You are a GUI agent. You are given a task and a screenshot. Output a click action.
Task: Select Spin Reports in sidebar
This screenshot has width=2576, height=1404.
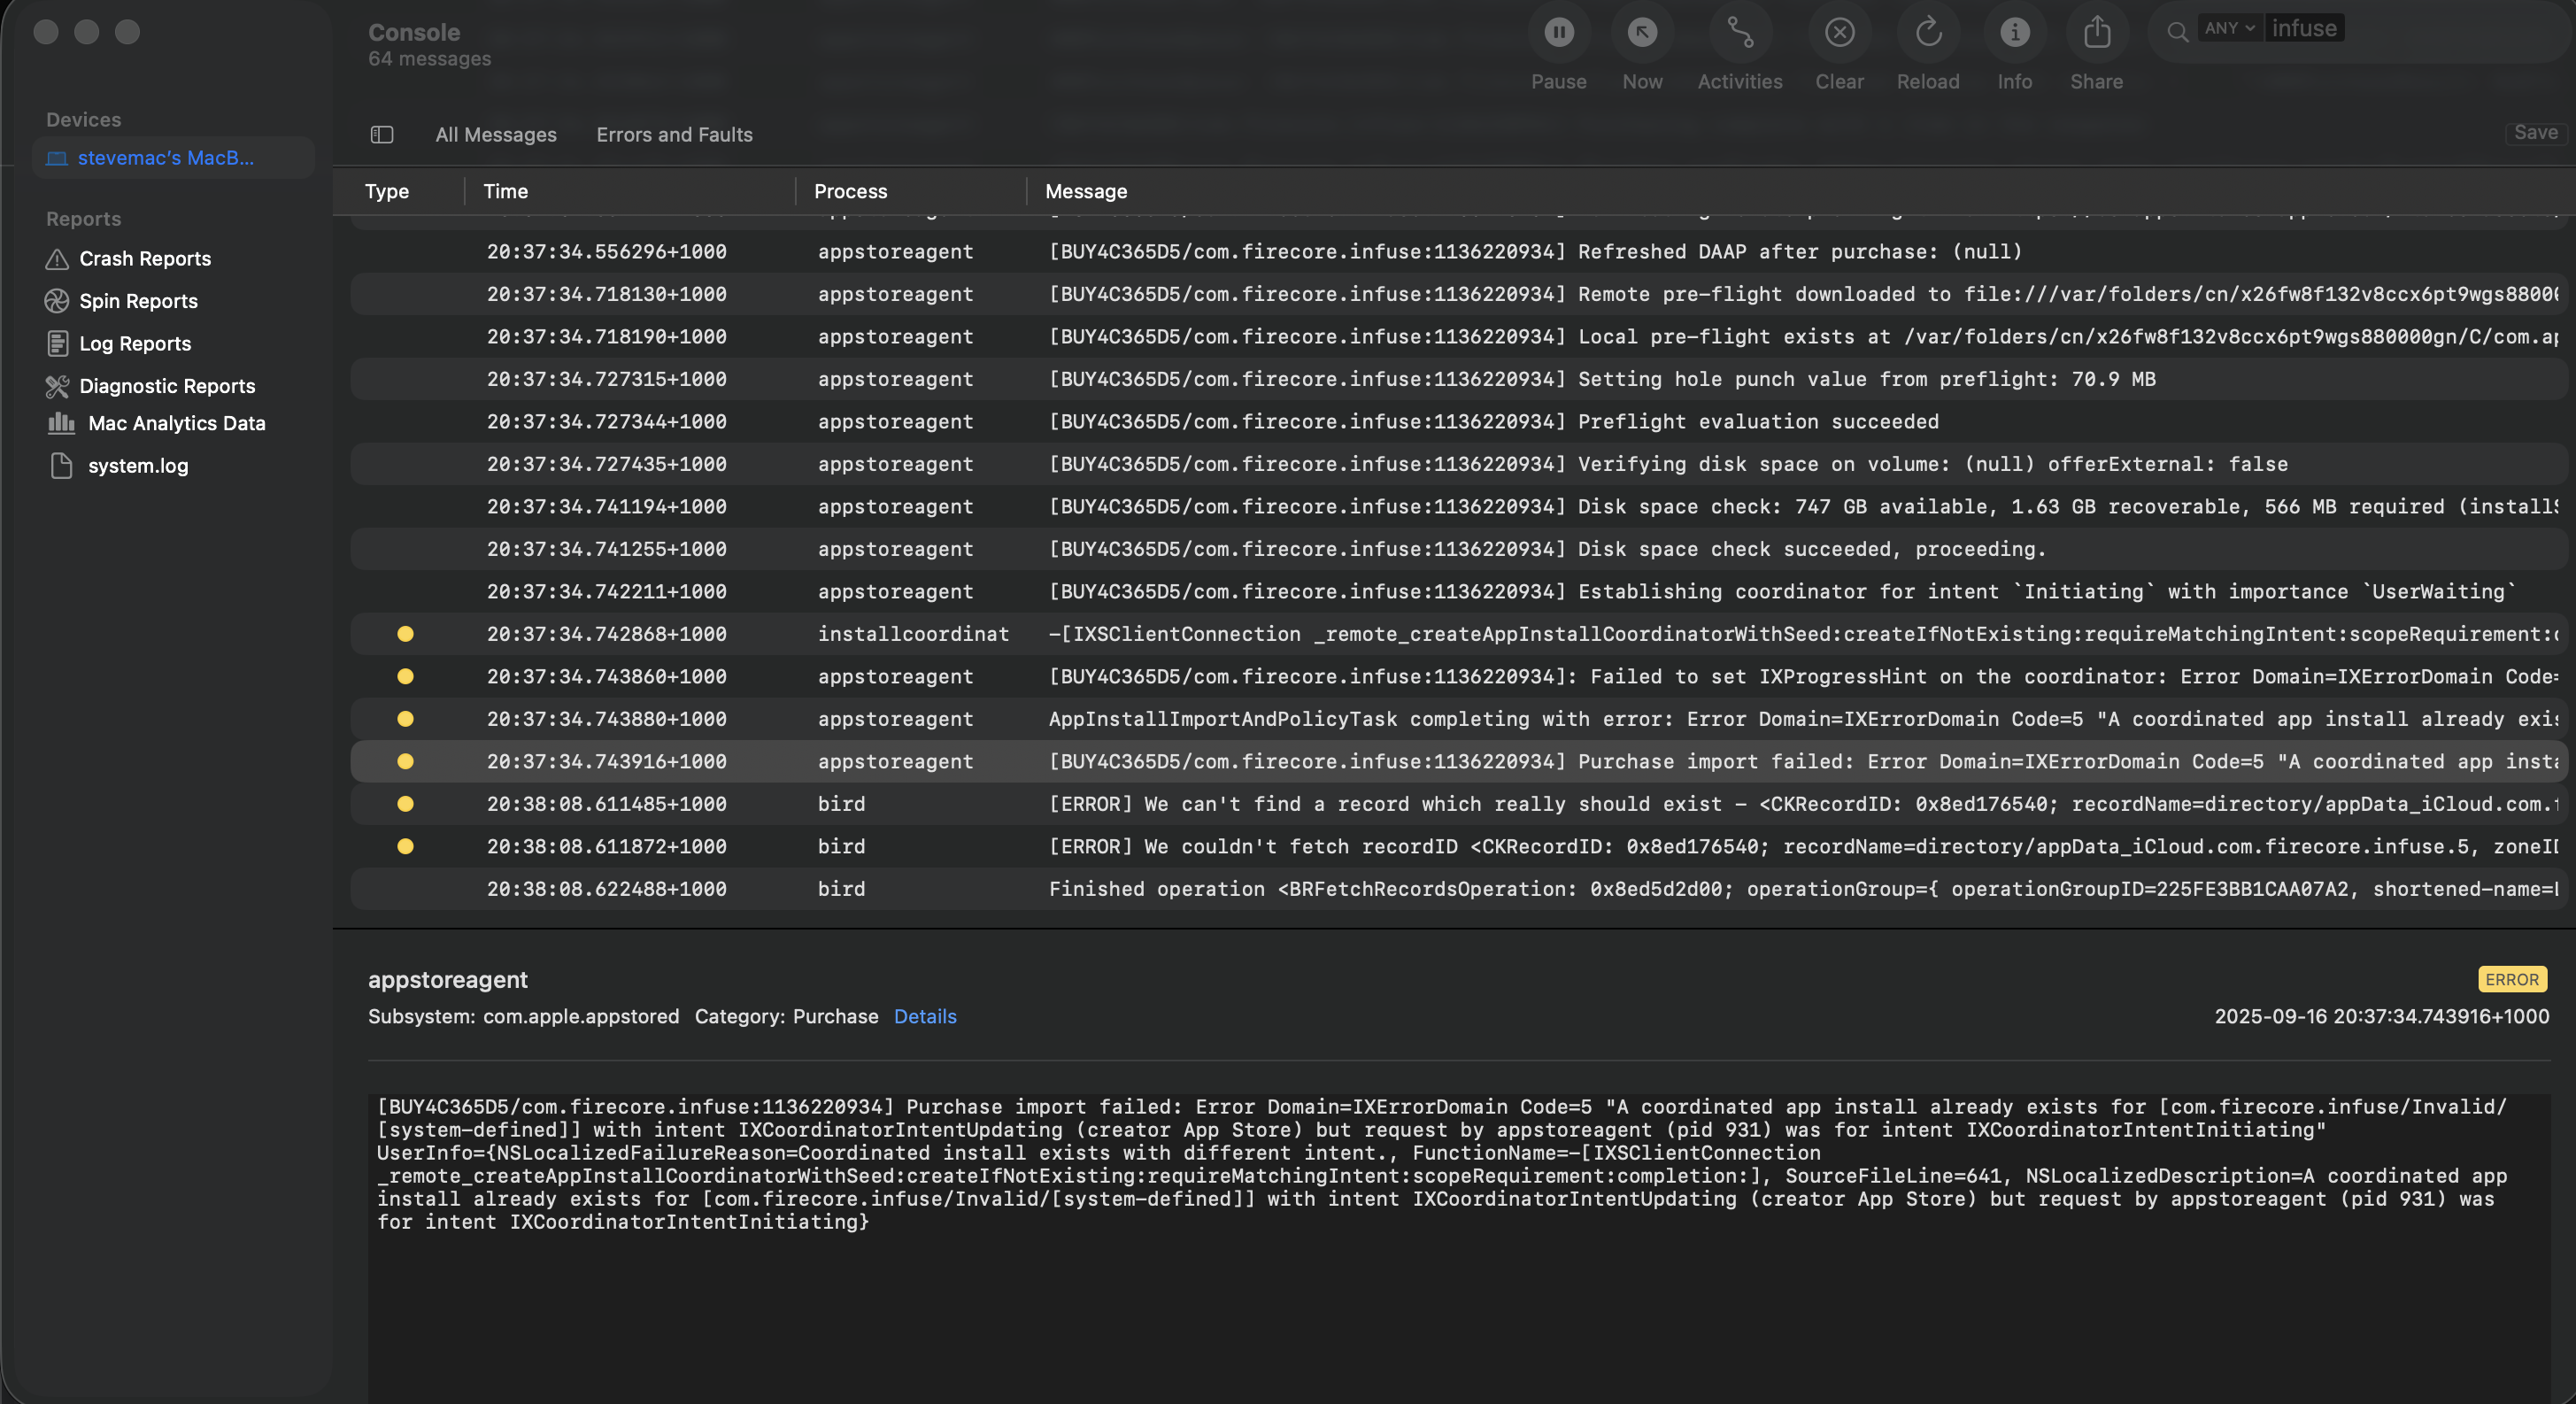coord(138,301)
